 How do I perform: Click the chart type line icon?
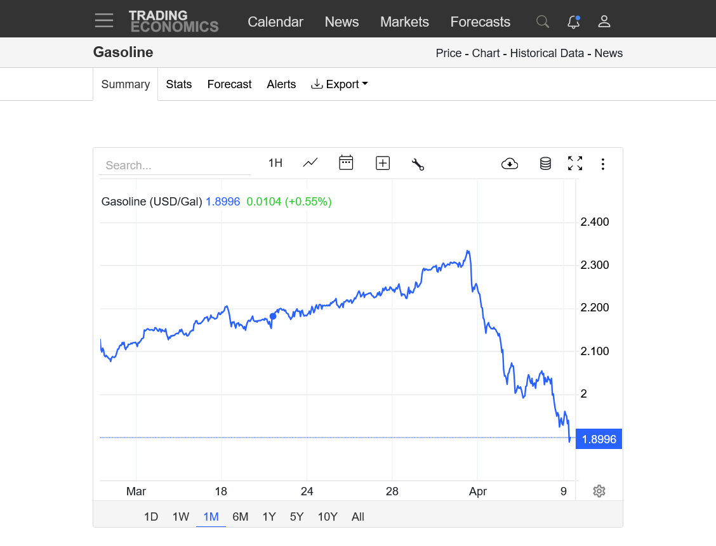tap(310, 163)
